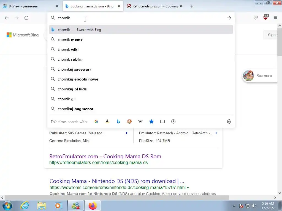This screenshot has width=282, height=211.
Task: Open Windows Explorer from taskbar
Action: click(x=42, y=206)
